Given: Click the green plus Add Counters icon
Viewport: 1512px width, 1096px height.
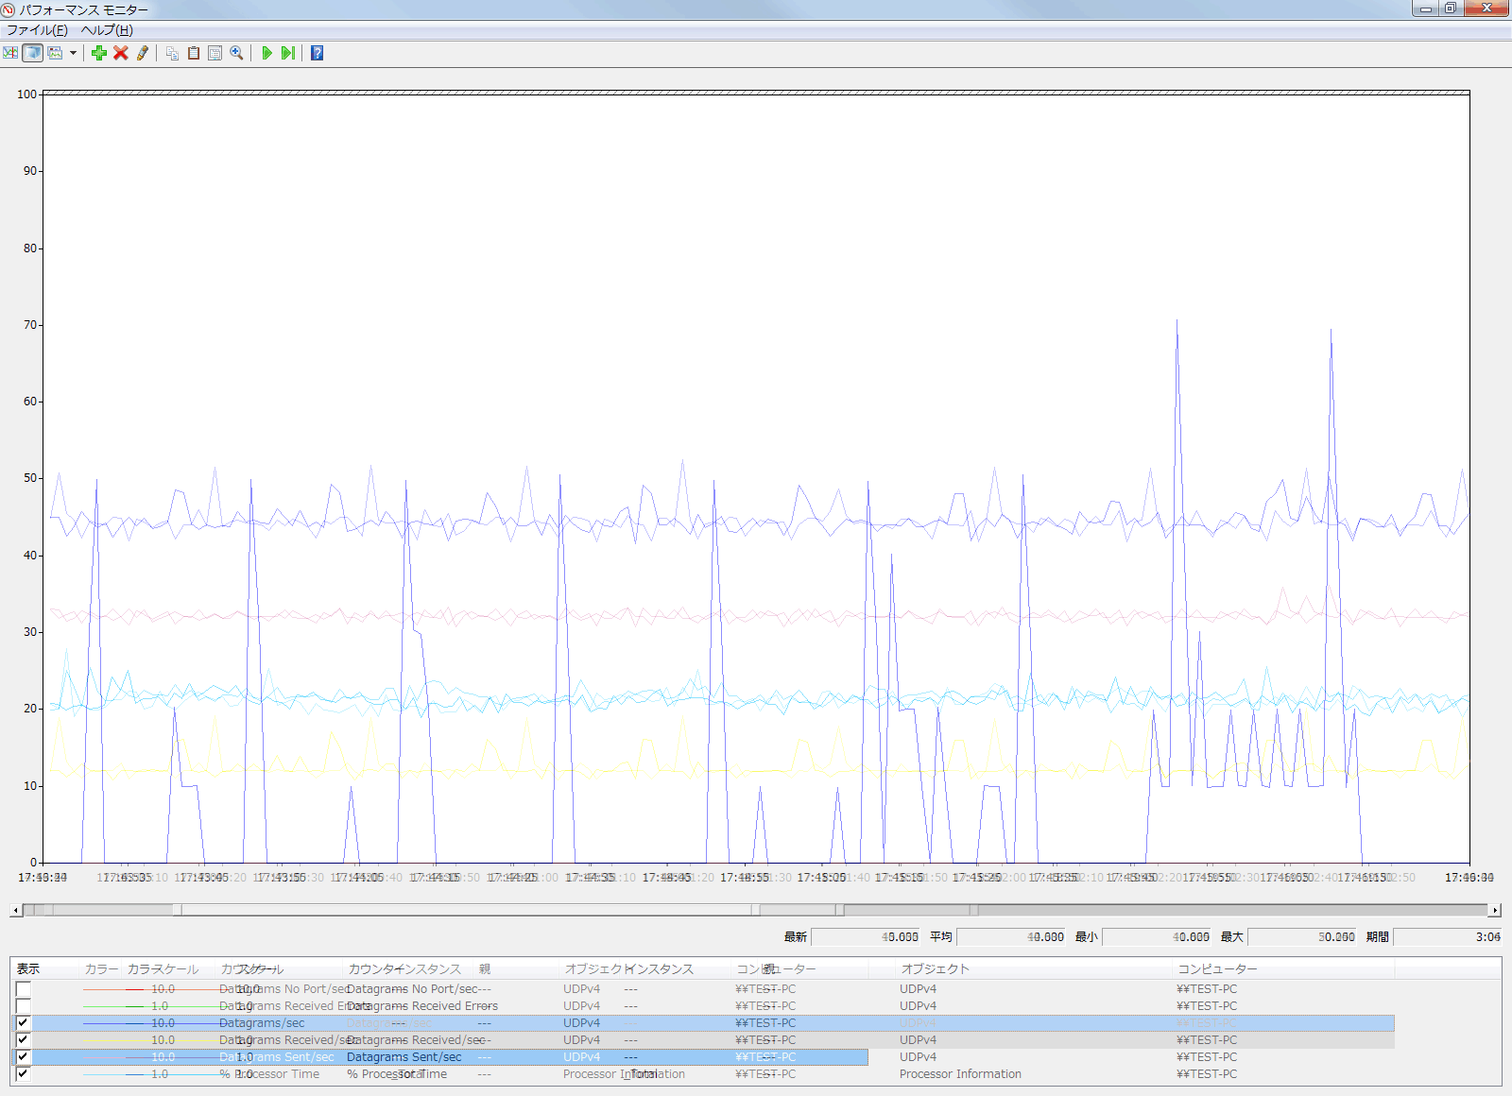Looking at the screenshot, I should point(98,53).
